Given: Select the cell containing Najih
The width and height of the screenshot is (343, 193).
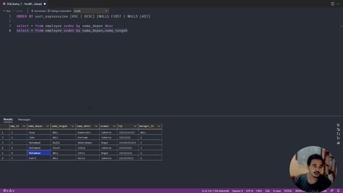Looking at the screenshot, I should point(63,143).
